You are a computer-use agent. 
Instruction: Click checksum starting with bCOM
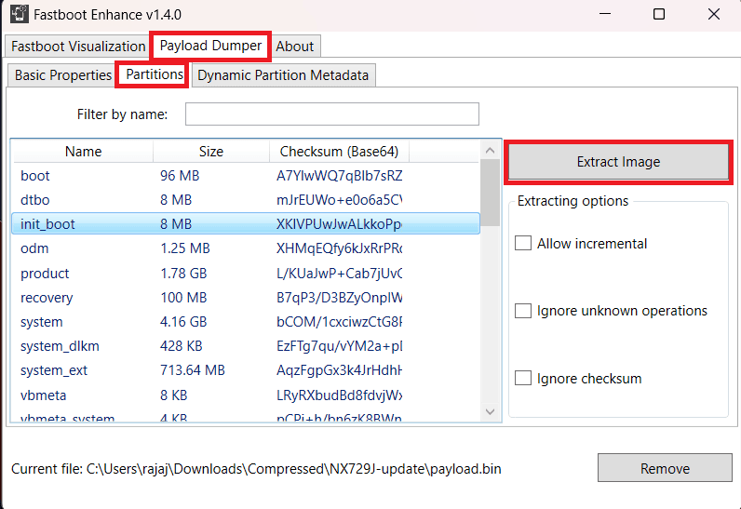click(x=339, y=322)
